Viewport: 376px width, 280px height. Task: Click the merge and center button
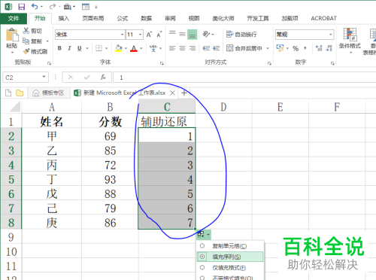244,48
